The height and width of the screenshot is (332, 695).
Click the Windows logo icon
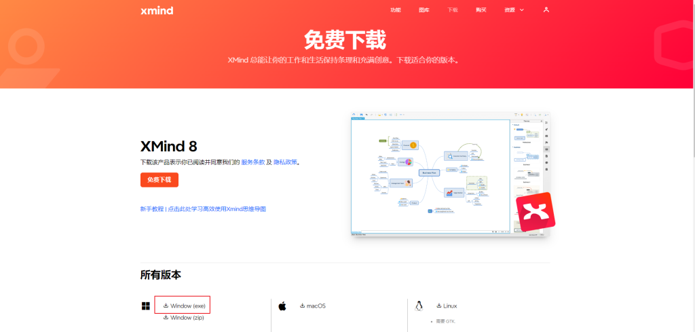[145, 306]
